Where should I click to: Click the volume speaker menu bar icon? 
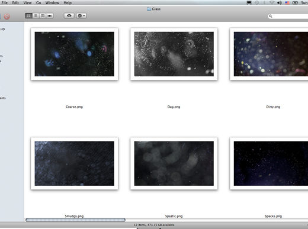tap(280, 3)
